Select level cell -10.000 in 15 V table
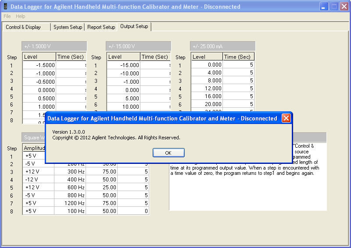Screen dimensions: 351x248 point(124,73)
